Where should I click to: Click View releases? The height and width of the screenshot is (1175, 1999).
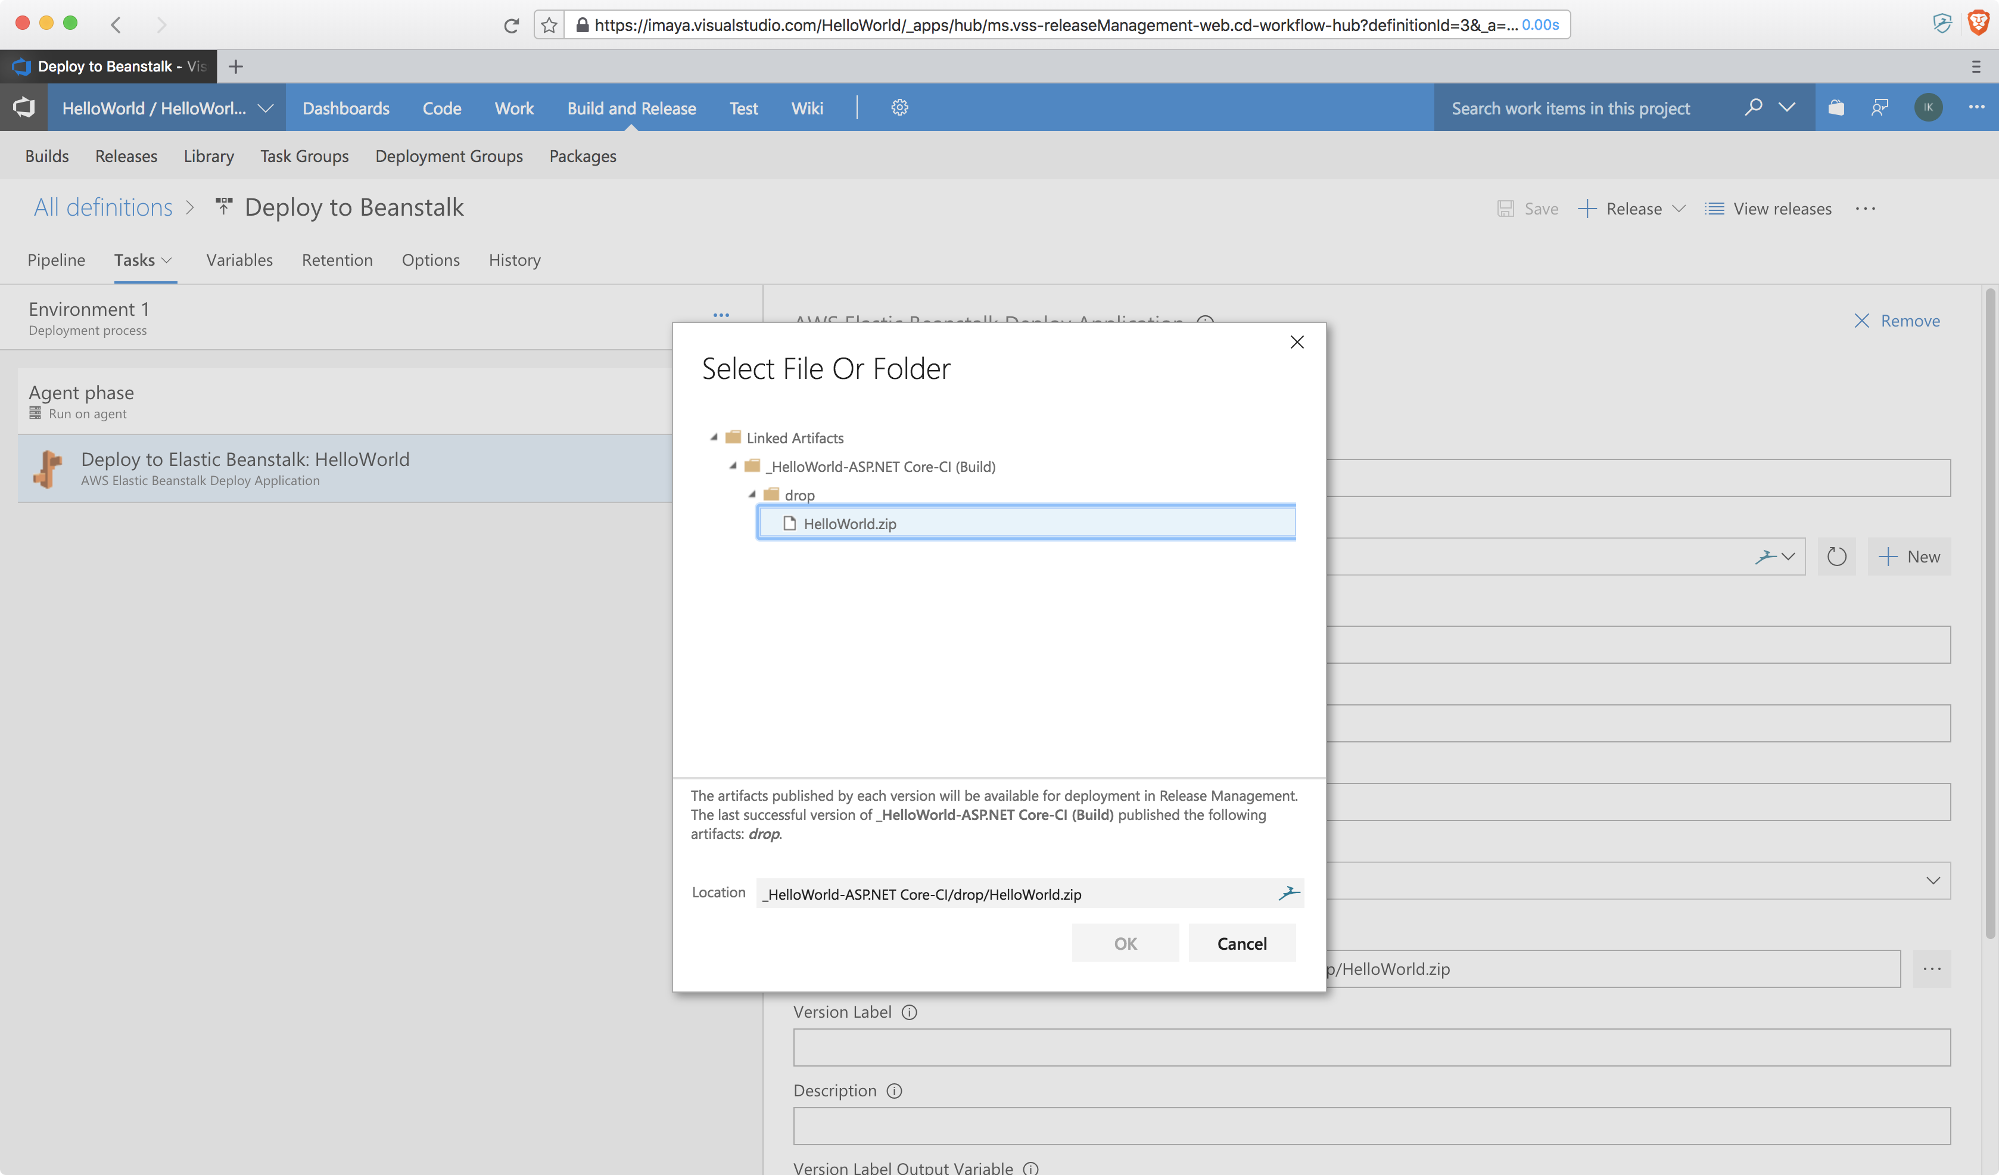coord(1768,209)
